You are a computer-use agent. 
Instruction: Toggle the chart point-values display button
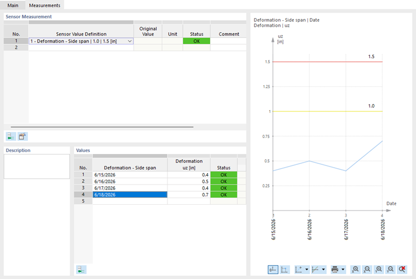tap(285, 270)
